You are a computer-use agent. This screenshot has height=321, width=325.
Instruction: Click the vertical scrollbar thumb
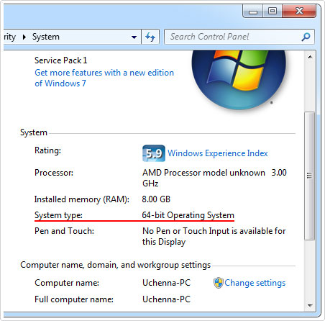click(310, 176)
